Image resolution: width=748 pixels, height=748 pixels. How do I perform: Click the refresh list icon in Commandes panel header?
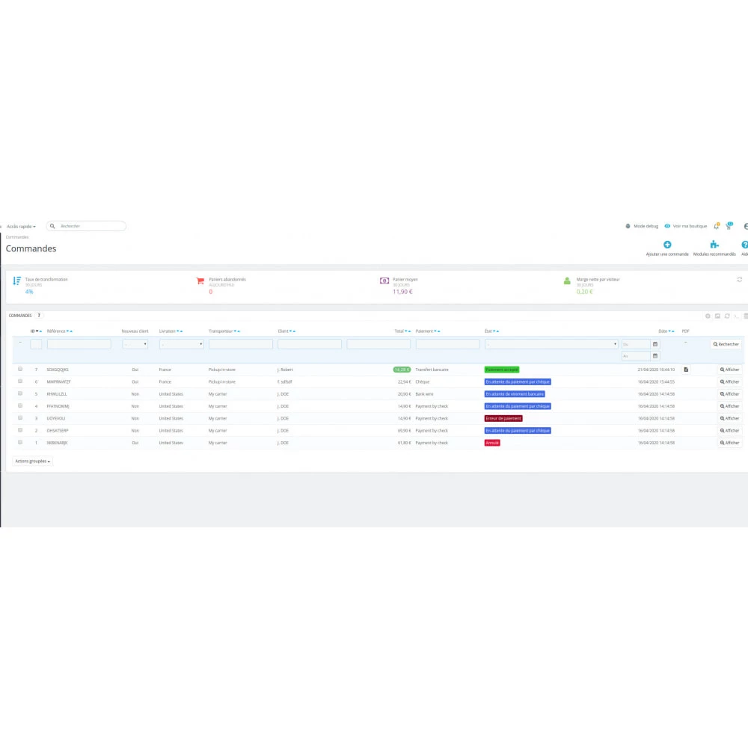pyautogui.click(x=727, y=316)
